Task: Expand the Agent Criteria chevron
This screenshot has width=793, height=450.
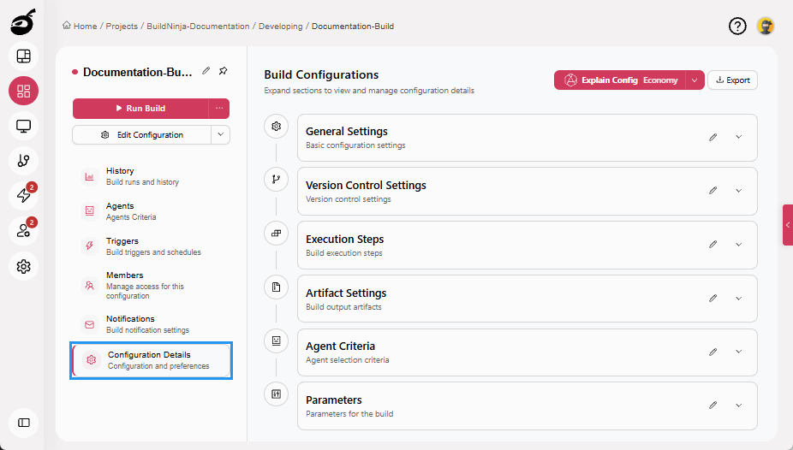Action: [739, 352]
